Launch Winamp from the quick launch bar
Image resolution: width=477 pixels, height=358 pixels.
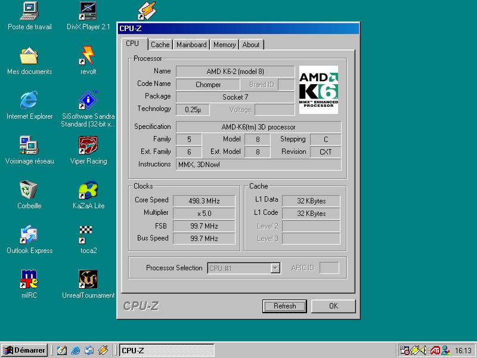[103, 350]
